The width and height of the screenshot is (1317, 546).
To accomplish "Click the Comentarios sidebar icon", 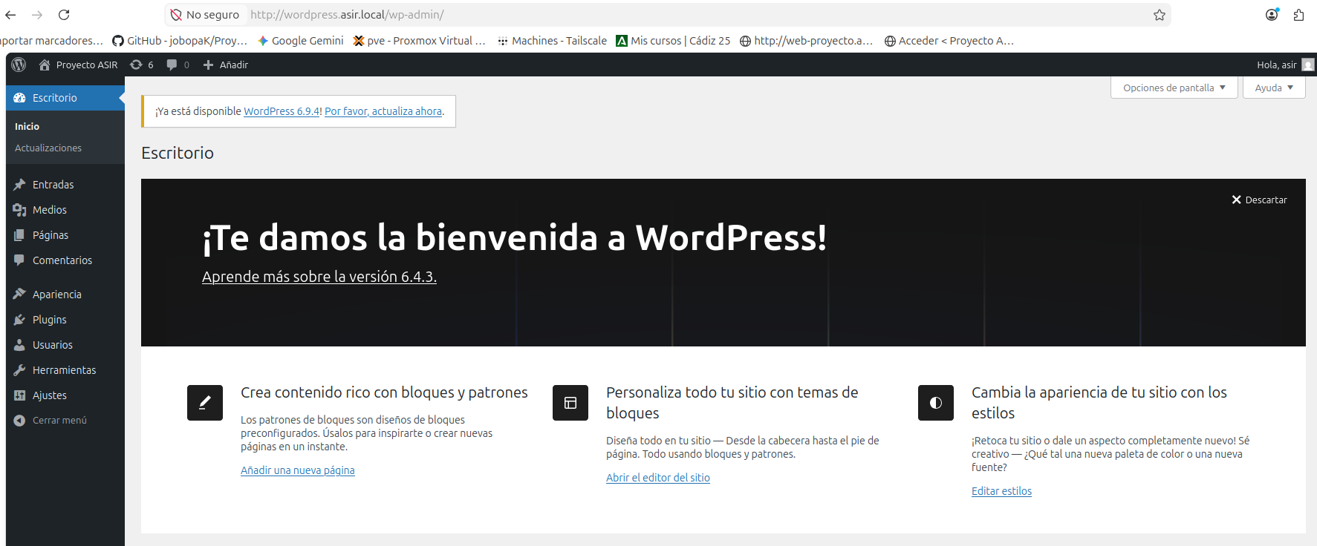I will click(19, 260).
